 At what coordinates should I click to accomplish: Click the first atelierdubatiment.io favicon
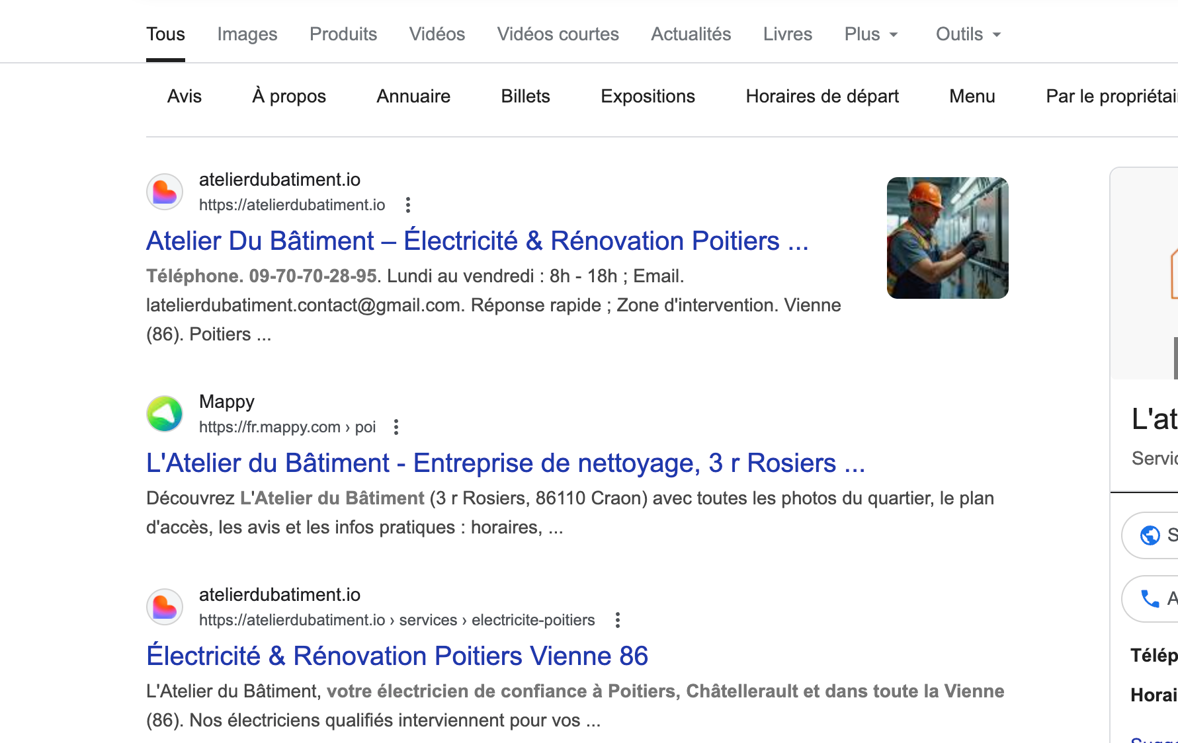pyautogui.click(x=165, y=192)
